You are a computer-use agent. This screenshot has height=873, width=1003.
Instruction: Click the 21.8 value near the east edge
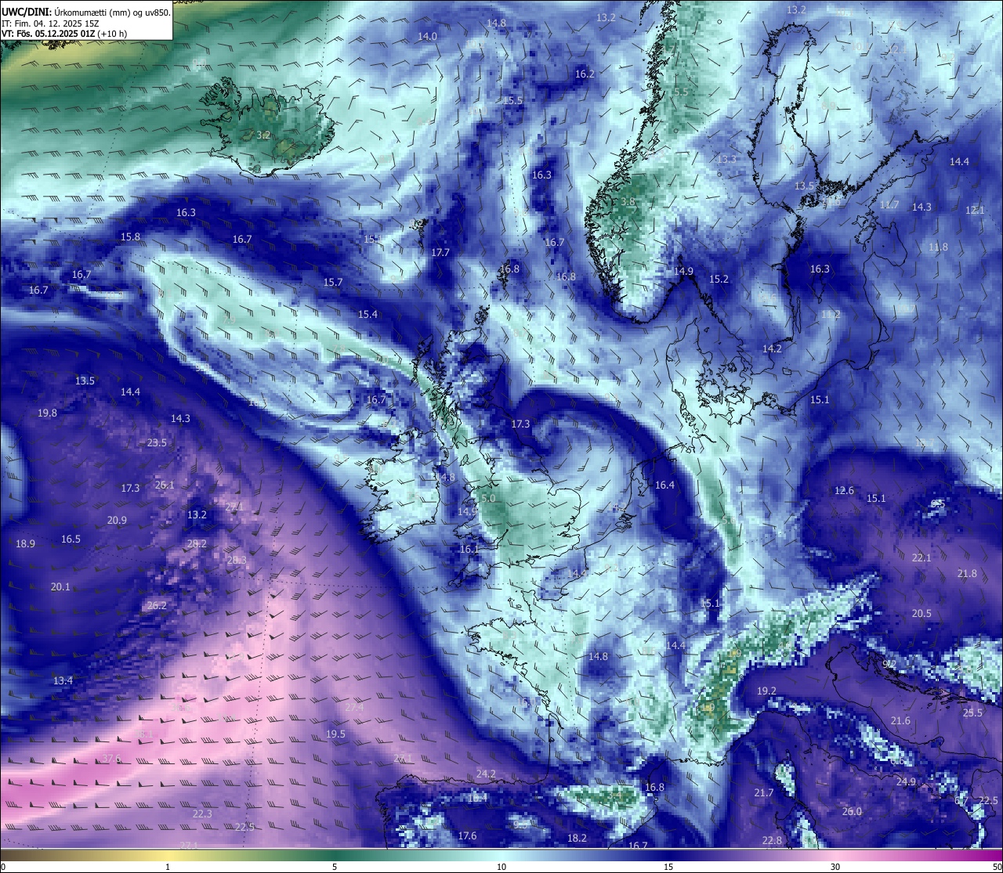(967, 573)
